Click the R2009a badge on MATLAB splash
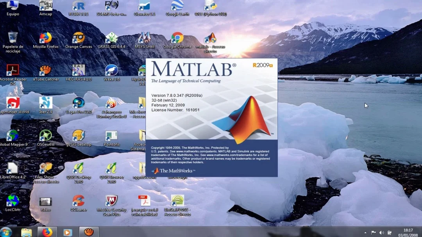The image size is (422, 237). coord(263,65)
